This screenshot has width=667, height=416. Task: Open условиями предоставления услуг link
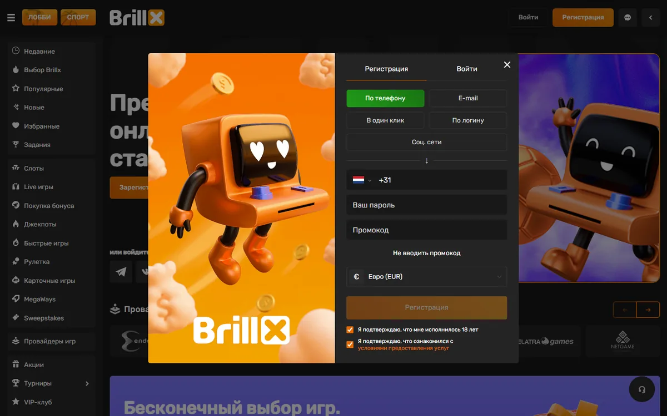click(403, 348)
